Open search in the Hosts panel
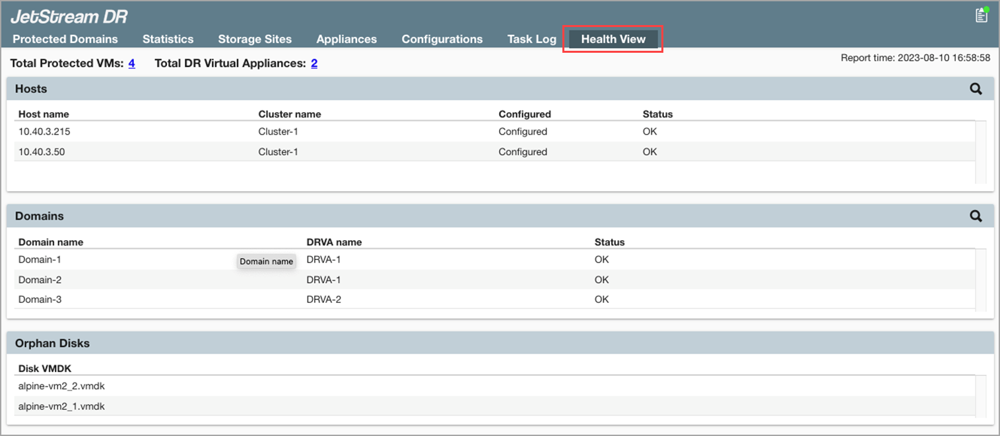1000x436 pixels. tap(976, 89)
